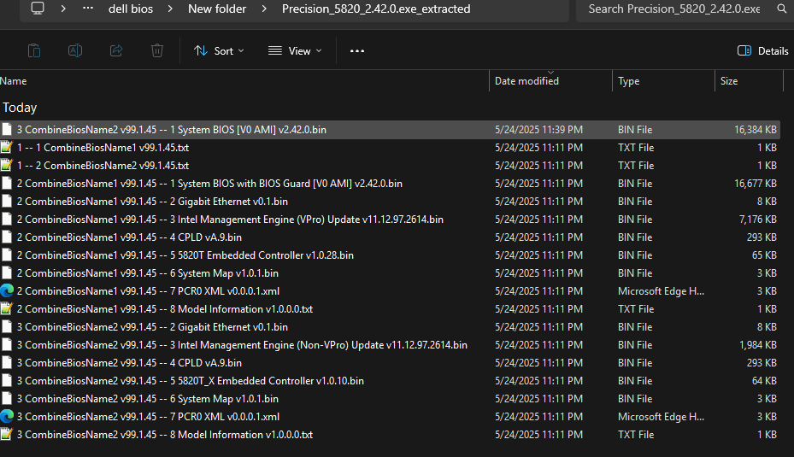Viewport: 794px width, 457px height.
Task: Click file icon of VPro Management Engine bin
Action: tap(7, 220)
